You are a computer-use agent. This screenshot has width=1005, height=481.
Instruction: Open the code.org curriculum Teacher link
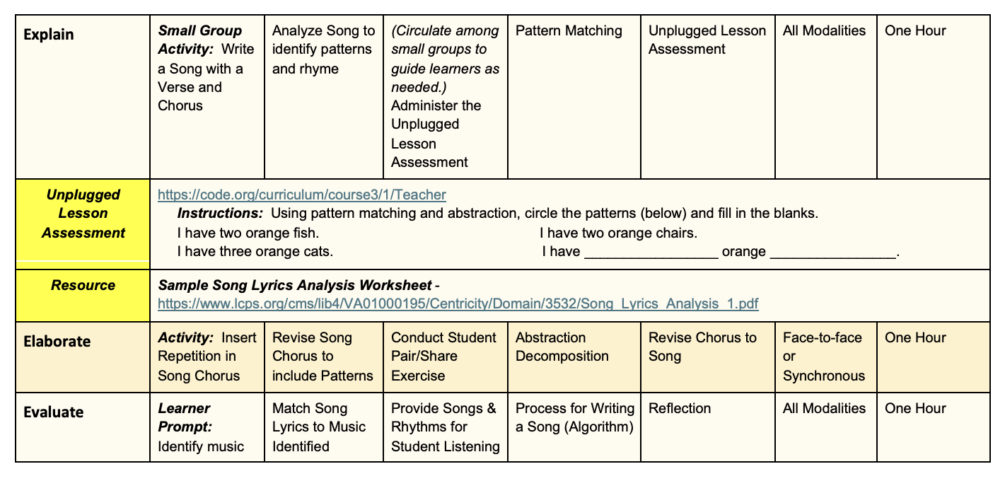[301, 195]
